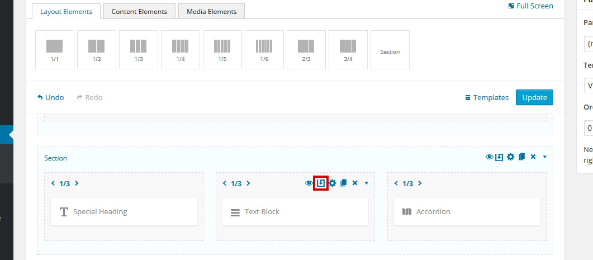The height and width of the screenshot is (260, 593).
Task: Add a 1/2 column layout element
Action: (97, 50)
